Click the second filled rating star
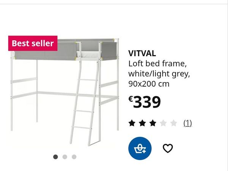 [x=142, y=123]
